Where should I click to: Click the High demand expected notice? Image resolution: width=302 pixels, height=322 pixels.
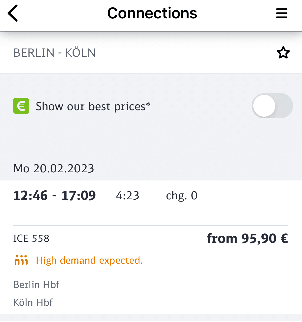click(89, 260)
